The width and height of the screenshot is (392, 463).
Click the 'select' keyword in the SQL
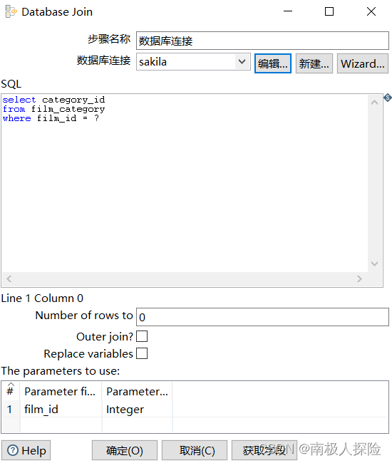coord(19,100)
